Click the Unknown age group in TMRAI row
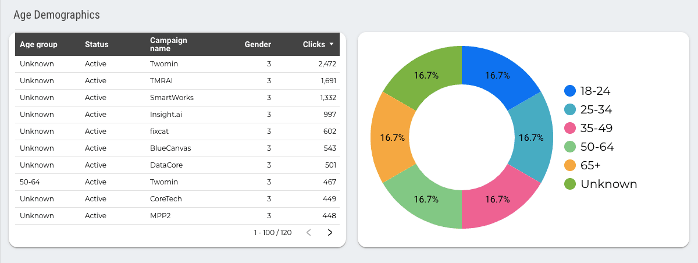The height and width of the screenshot is (263, 698). [37, 80]
